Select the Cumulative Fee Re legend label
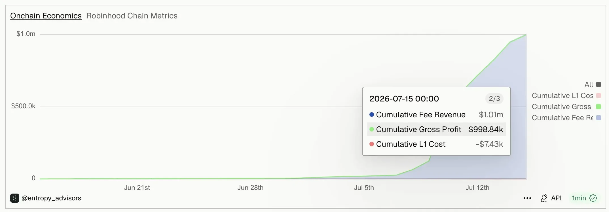The height and width of the screenshot is (212, 609). tap(563, 118)
